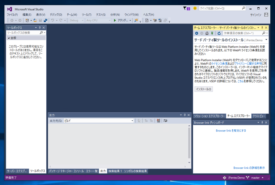Open the ツールボックス window options dropdown
The height and width of the screenshot is (185, 275).
click(x=36, y=28)
